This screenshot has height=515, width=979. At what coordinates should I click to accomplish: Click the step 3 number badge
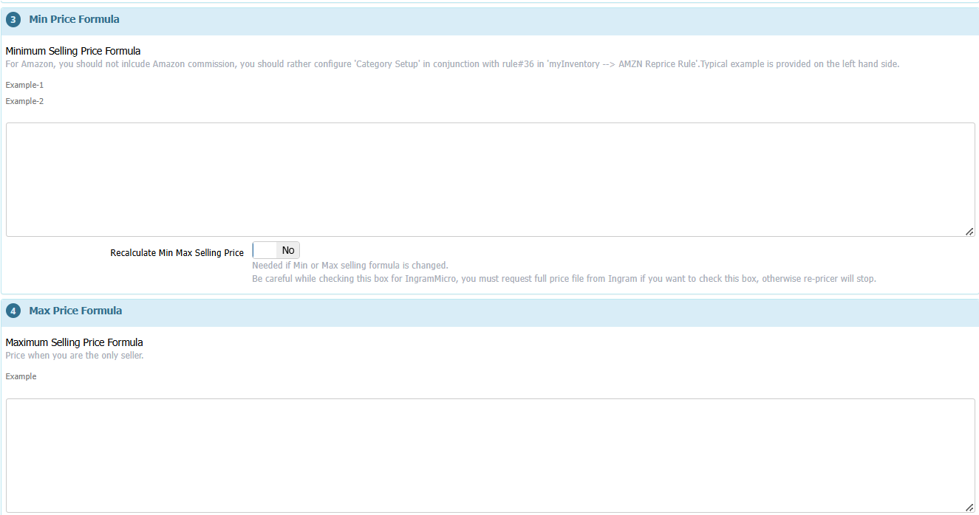[x=13, y=20]
